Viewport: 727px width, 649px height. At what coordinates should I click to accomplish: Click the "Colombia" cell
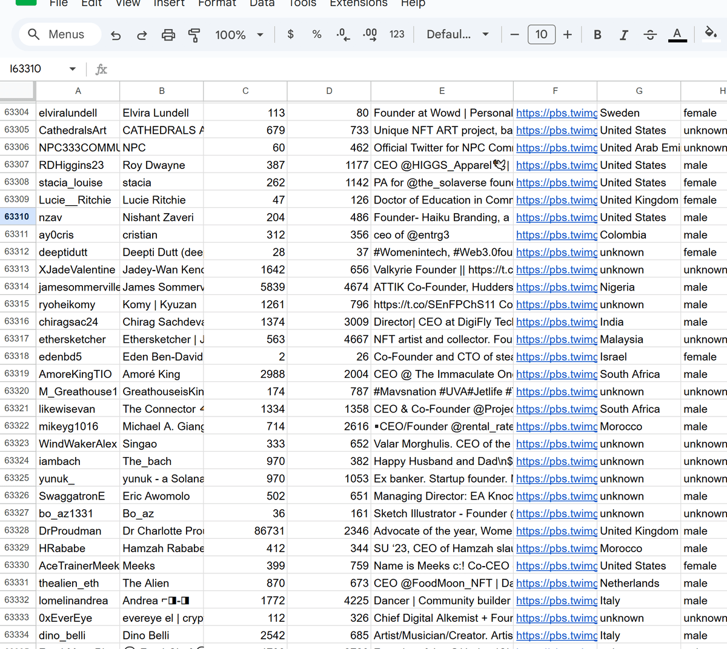639,235
